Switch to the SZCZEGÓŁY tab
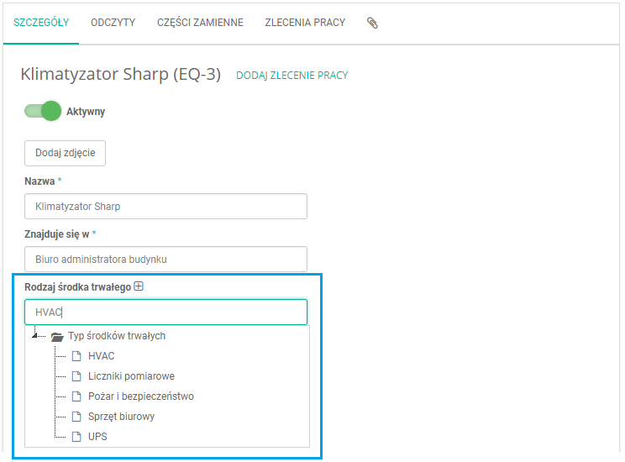Viewport: 625px width, 462px height. 41,23
